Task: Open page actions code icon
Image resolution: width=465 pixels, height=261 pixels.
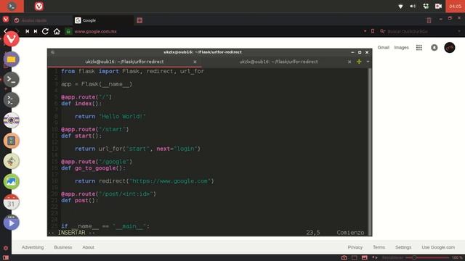Action: point(375,258)
